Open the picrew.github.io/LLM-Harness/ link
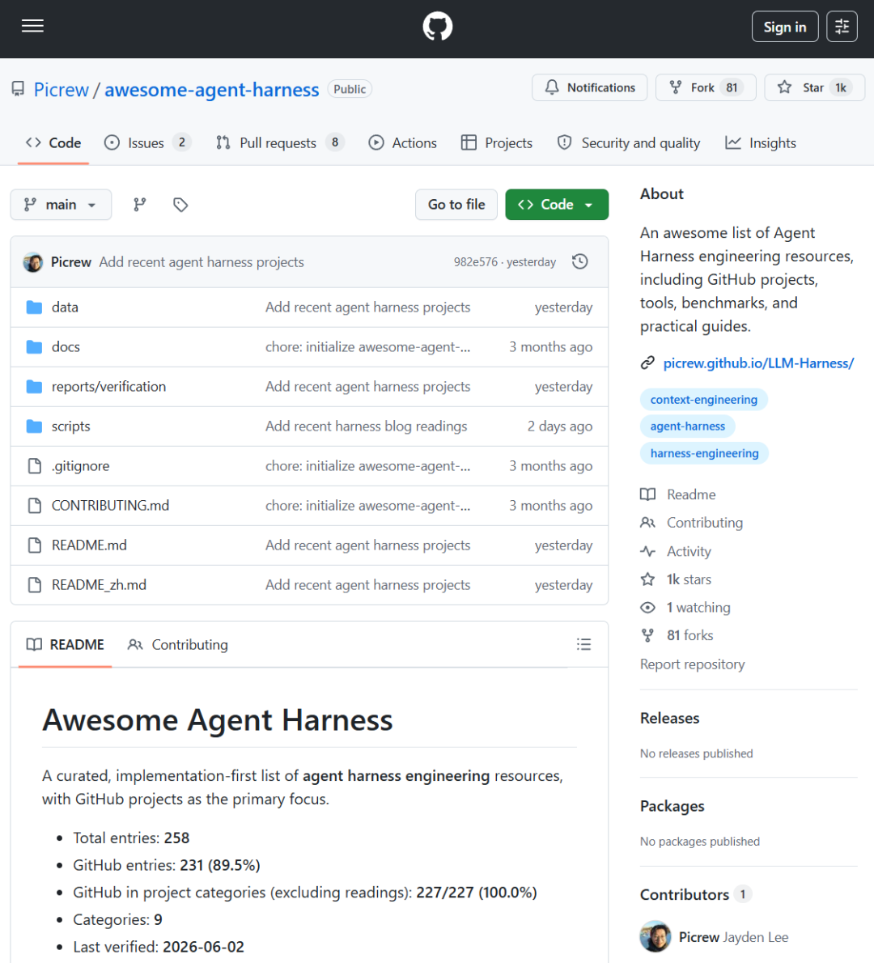 (x=758, y=363)
